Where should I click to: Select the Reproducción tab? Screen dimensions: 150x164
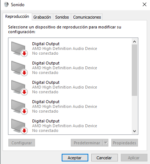pyautogui.click(x=17, y=16)
